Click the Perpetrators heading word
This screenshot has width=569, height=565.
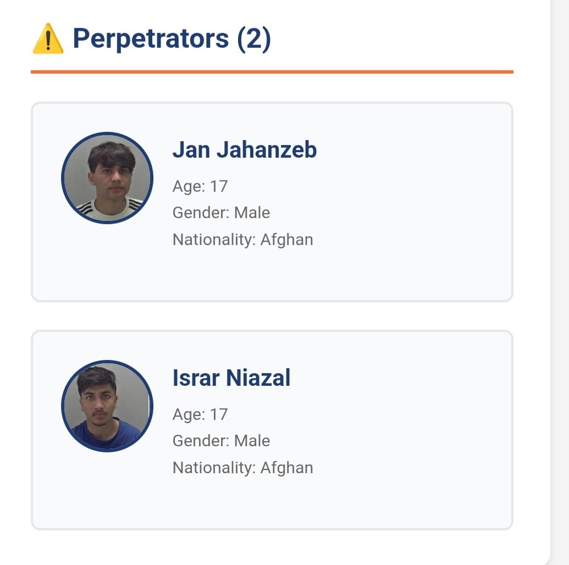(151, 39)
